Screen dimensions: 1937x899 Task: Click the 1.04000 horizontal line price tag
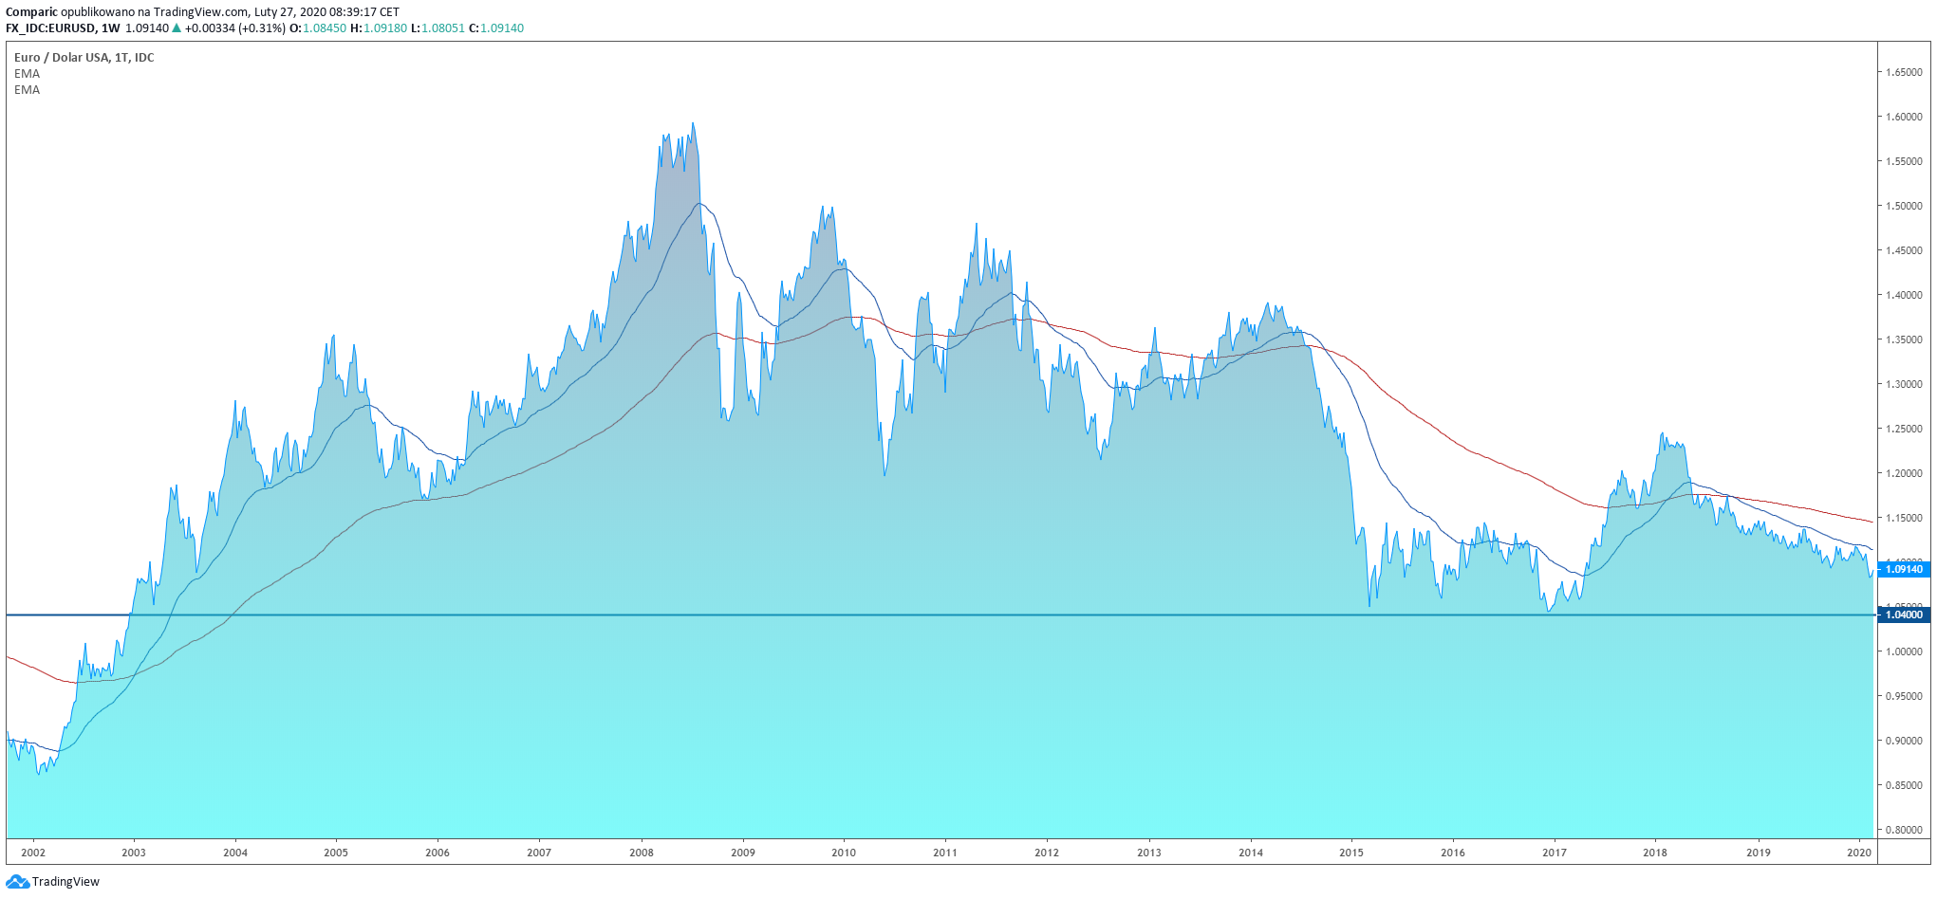(1904, 615)
